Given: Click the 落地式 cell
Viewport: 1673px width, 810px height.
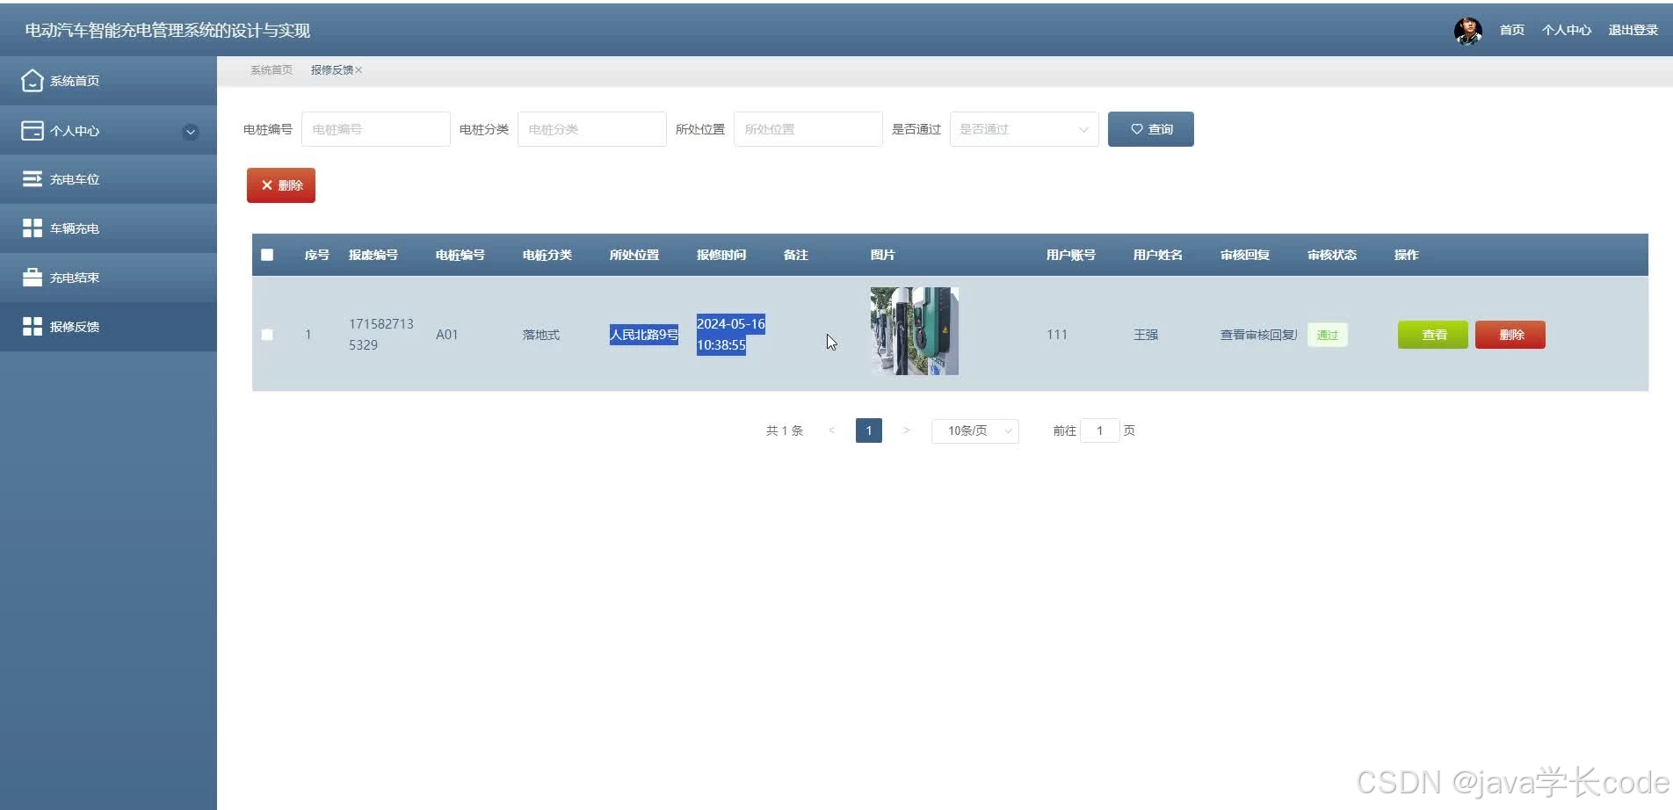Looking at the screenshot, I should tap(541, 335).
